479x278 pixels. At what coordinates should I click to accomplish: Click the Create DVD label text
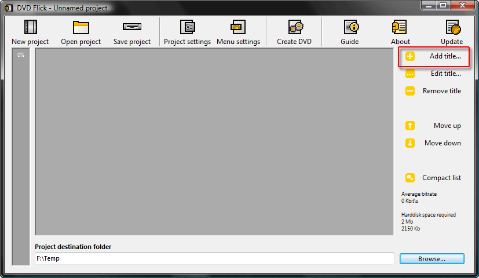294,42
